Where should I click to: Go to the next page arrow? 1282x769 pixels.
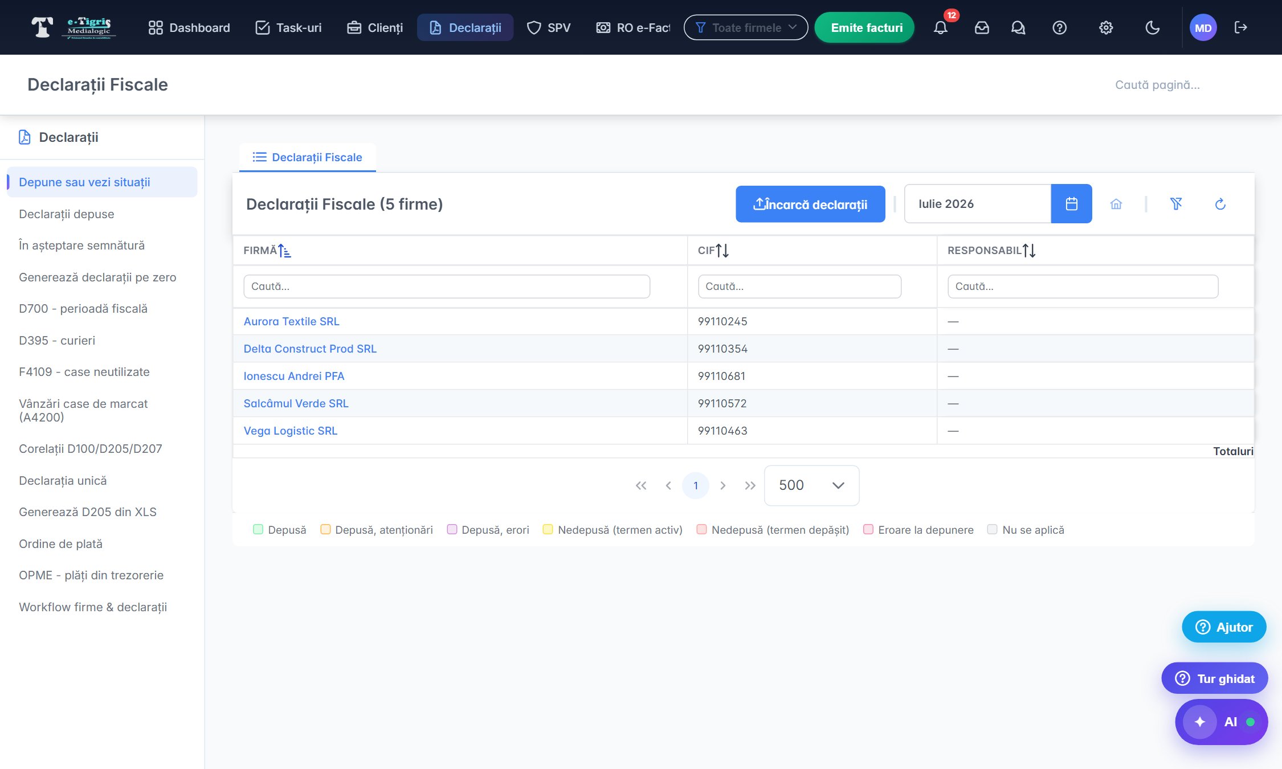click(722, 485)
